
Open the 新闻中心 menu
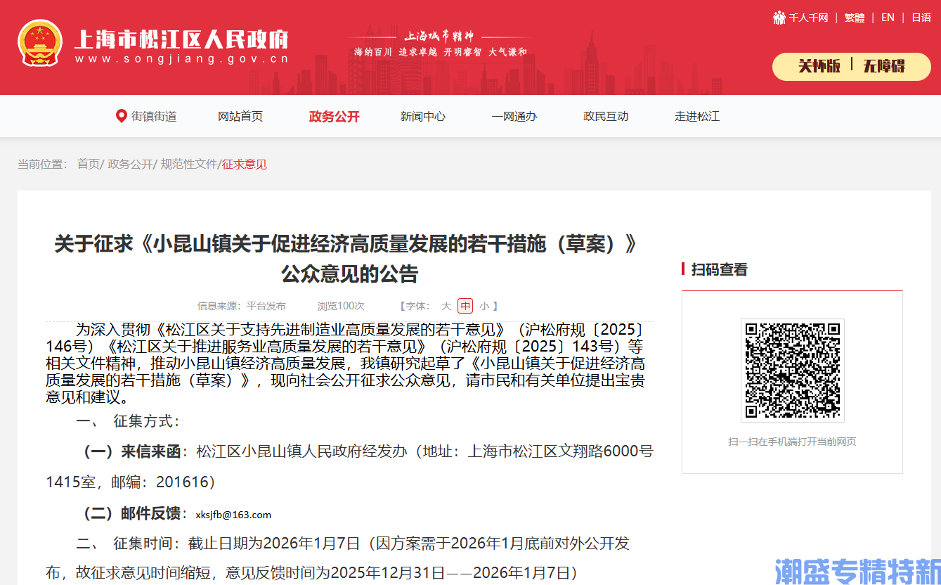(x=423, y=117)
